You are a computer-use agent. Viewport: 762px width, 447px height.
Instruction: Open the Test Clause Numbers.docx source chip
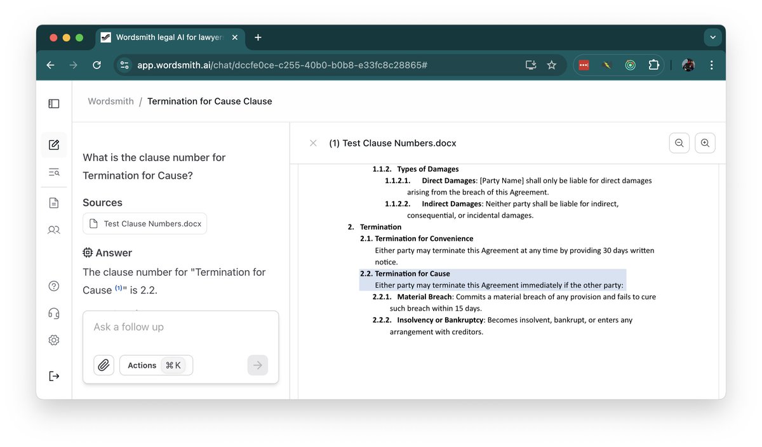point(145,224)
